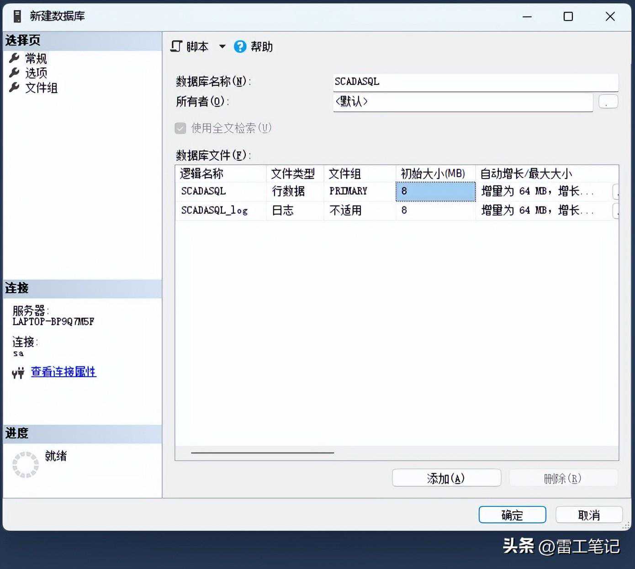Click the 数据库名称 input field
The width and height of the screenshot is (635, 569).
[475, 82]
